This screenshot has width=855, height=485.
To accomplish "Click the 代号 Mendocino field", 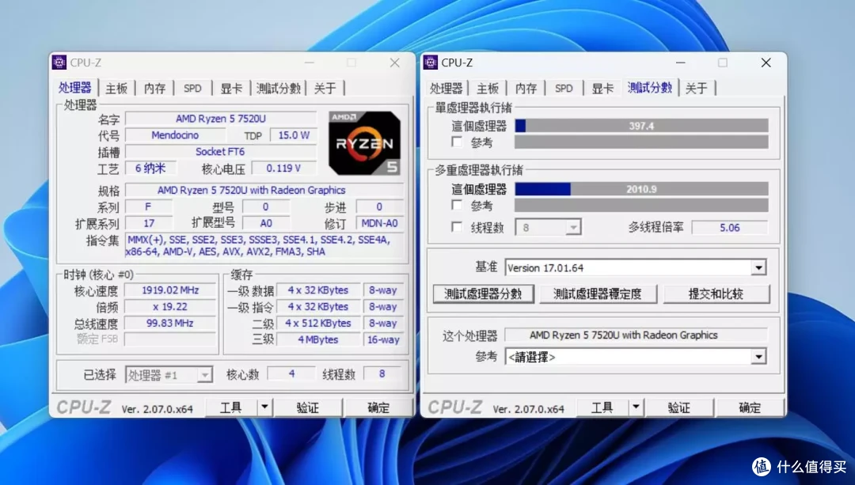I will click(x=175, y=135).
